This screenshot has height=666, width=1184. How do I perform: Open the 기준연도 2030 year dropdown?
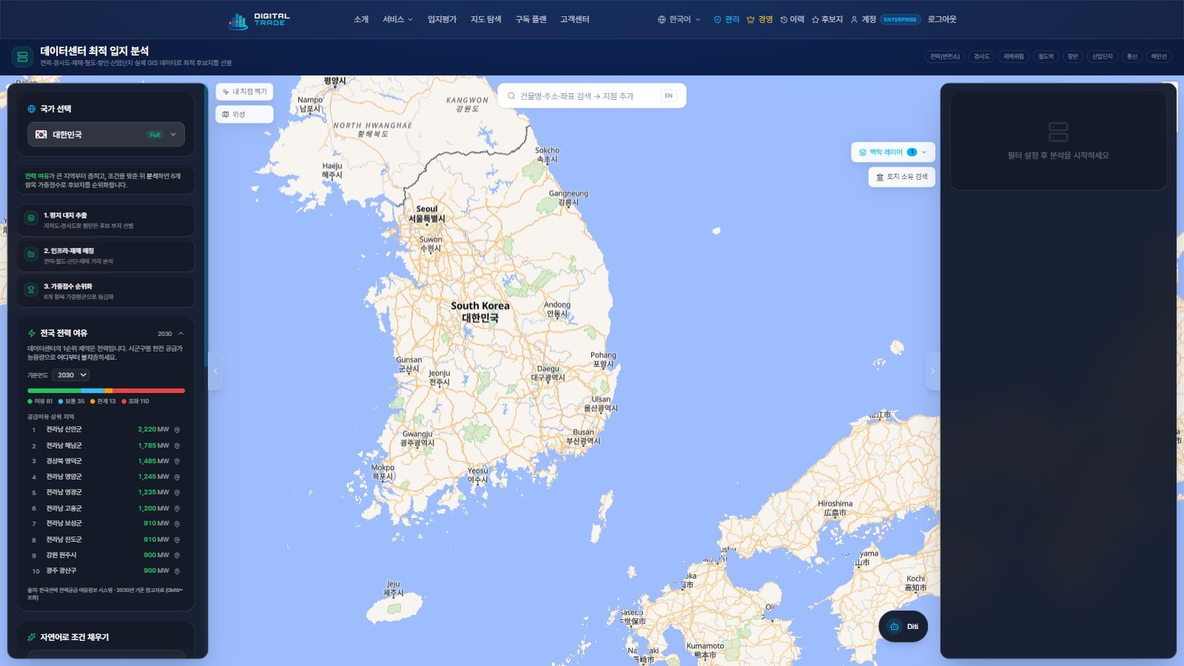click(x=71, y=375)
